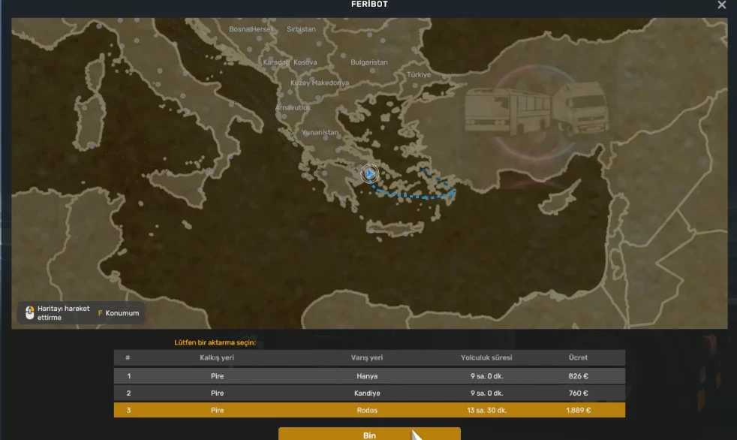Image resolution: width=737 pixels, height=440 pixels.
Task: Click the truck and bus emblem on map
Action: [x=537, y=111]
